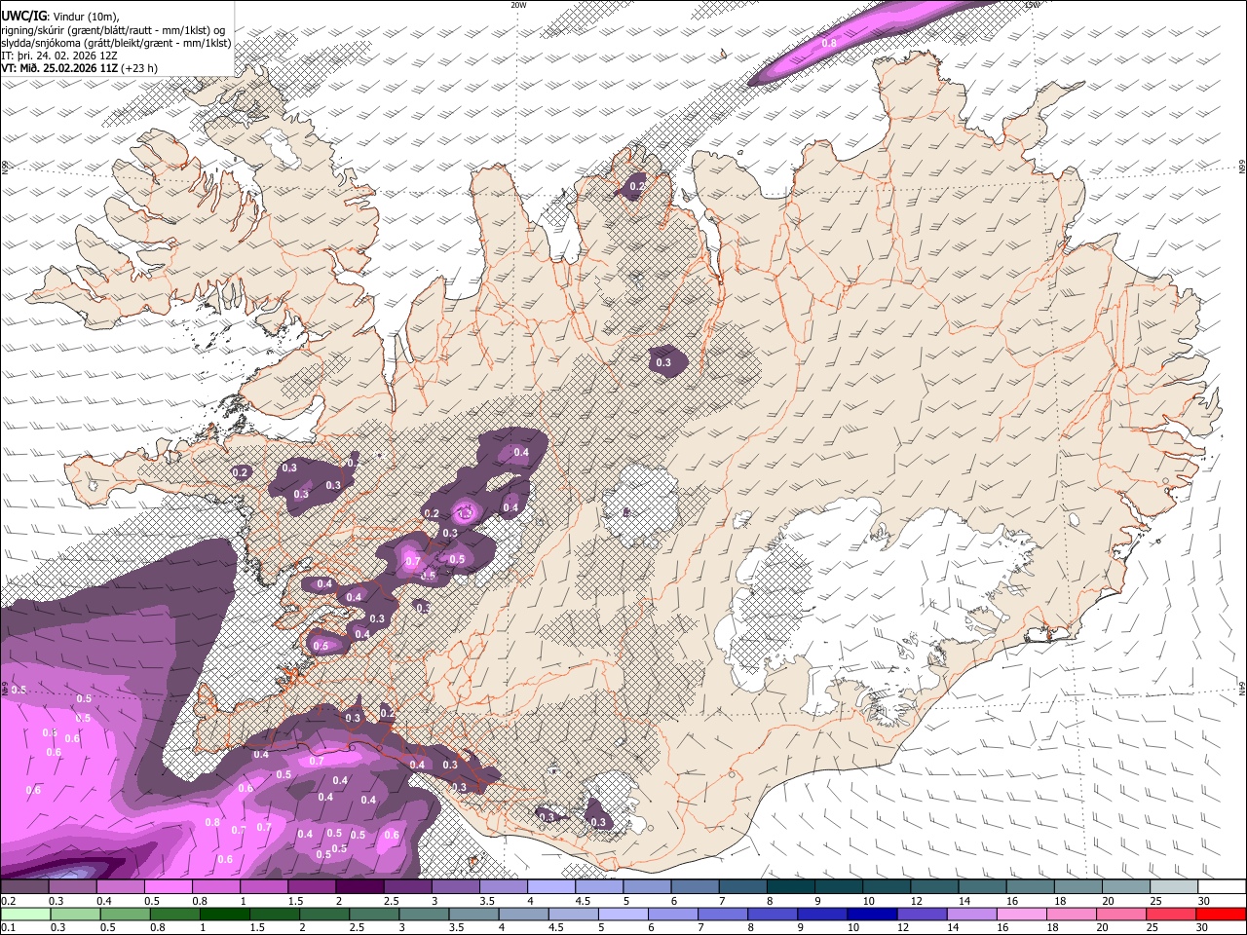Click the 'UWC/IG: Vindur (10m),' title text
The image size is (1247, 935).
point(59,16)
